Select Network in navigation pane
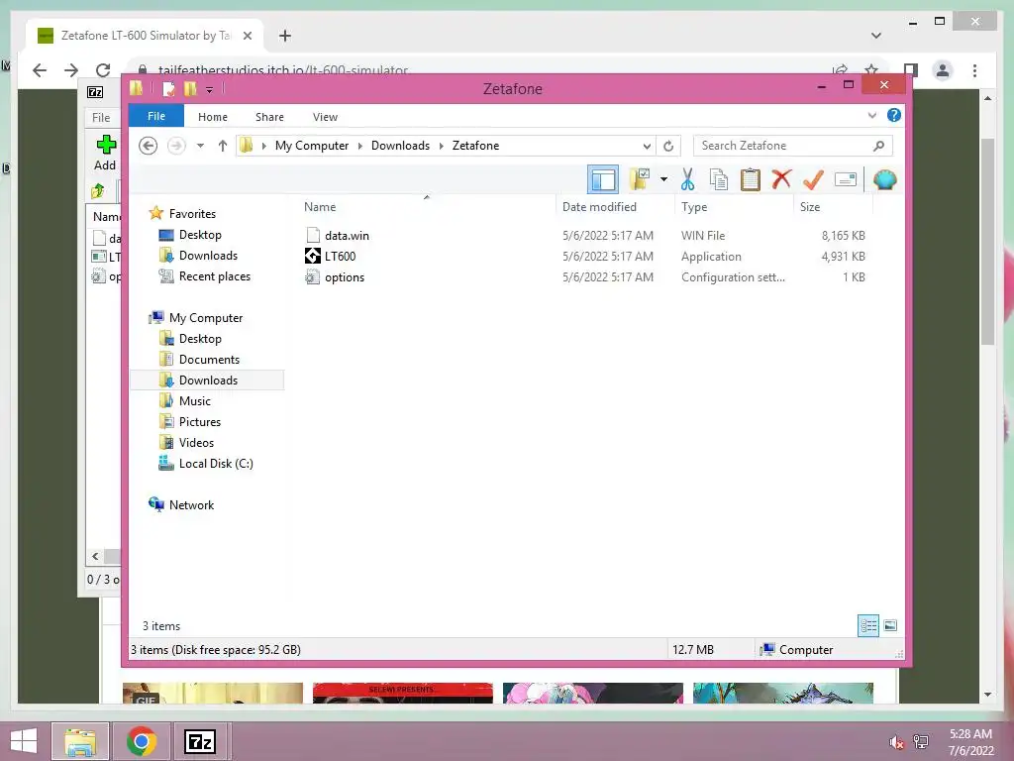The height and width of the screenshot is (761, 1014). pyautogui.click(x=191, y=504)
